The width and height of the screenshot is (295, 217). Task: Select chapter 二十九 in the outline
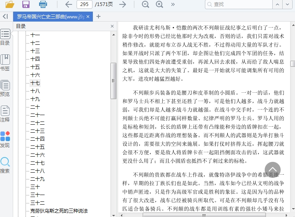pyautogui.click(x=37, y=179)
